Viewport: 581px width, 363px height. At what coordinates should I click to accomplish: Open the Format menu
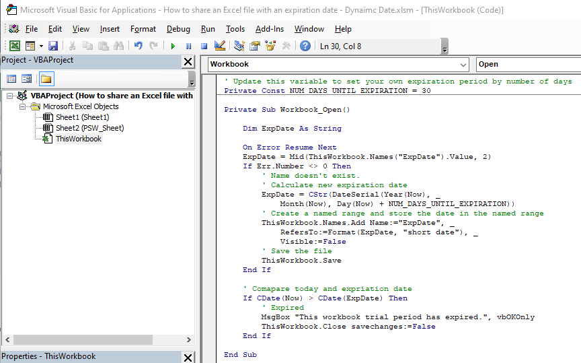[143, 29]
